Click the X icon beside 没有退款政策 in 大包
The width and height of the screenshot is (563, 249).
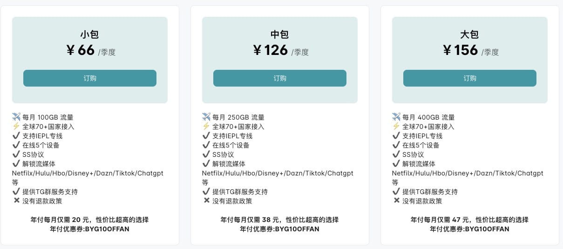click(396, 201)
